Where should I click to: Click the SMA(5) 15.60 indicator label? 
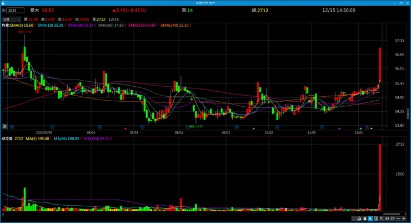(x=22, y=25)
